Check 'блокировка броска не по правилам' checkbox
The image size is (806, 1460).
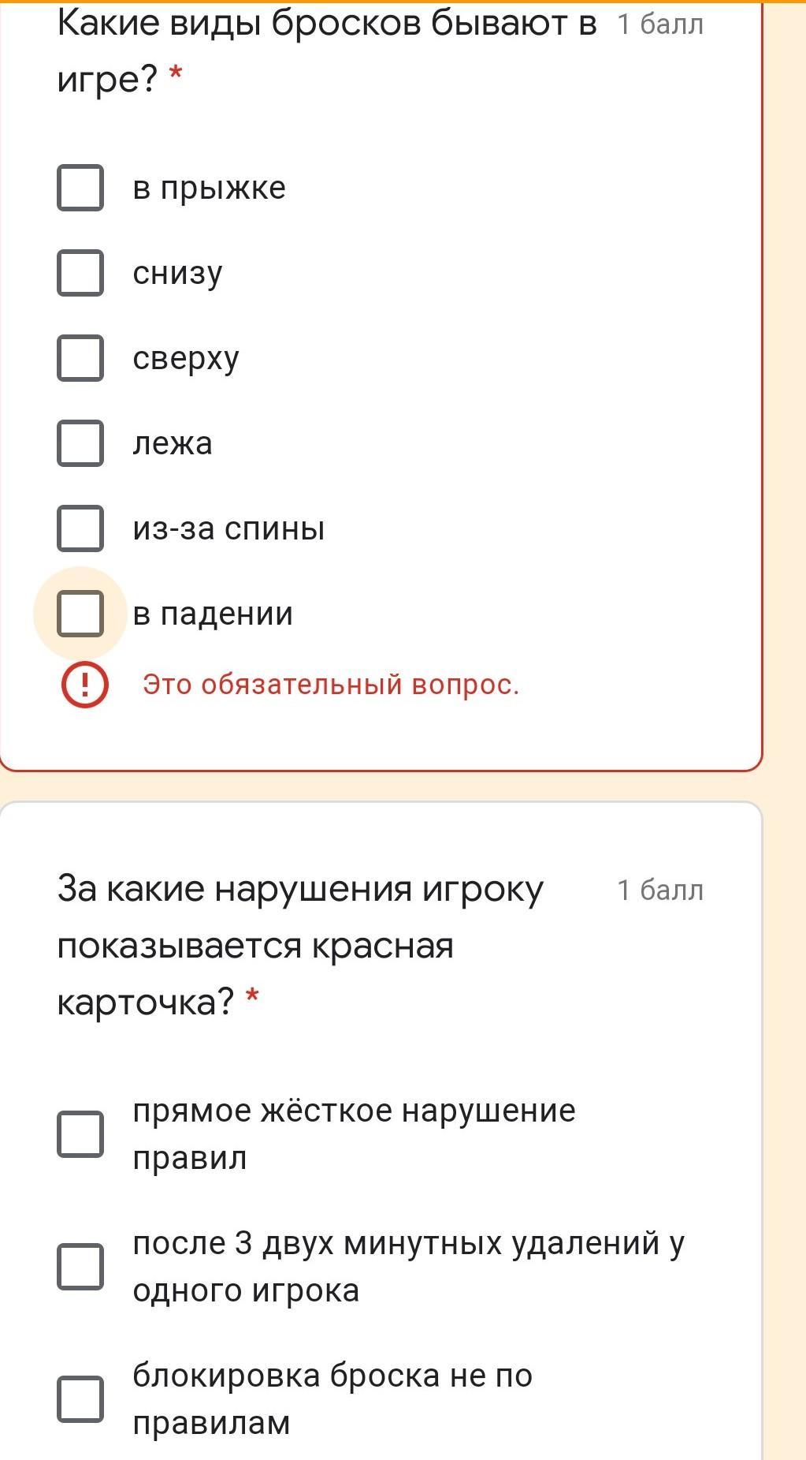(80, 1399)
